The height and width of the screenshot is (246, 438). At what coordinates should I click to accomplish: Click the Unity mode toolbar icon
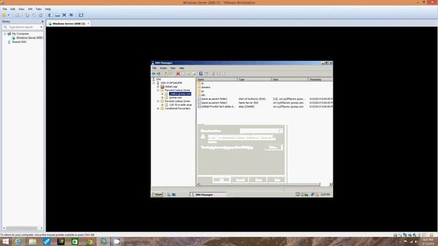tap(71, 15)
